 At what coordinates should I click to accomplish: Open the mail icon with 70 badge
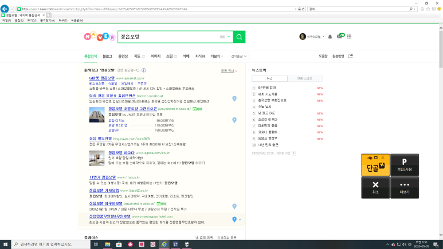click(x=340, y=37)
